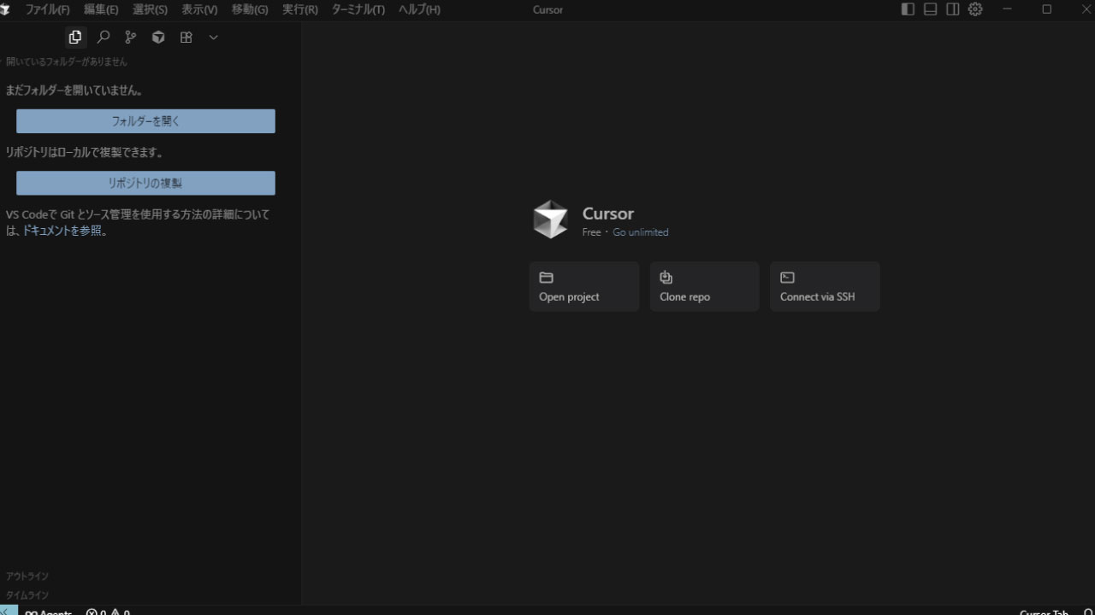
Task: Toggle the bottom panel layout icon
Action: coord(930,9)
